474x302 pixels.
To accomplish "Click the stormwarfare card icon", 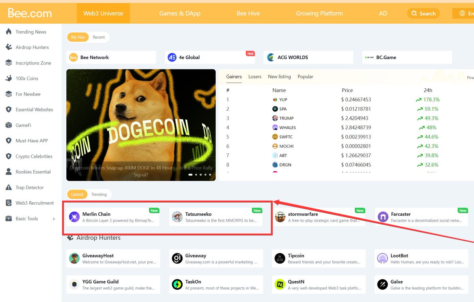I will tap(280, 217).
